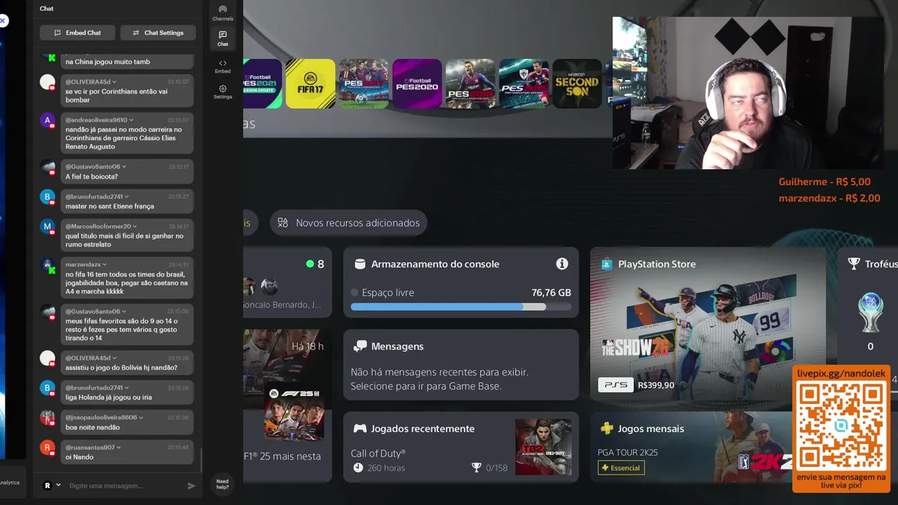Expand @brunofurtado2741 chevron above 'liga Holanda' message
This screenshot has width=898, height=505.
point(127,388)
